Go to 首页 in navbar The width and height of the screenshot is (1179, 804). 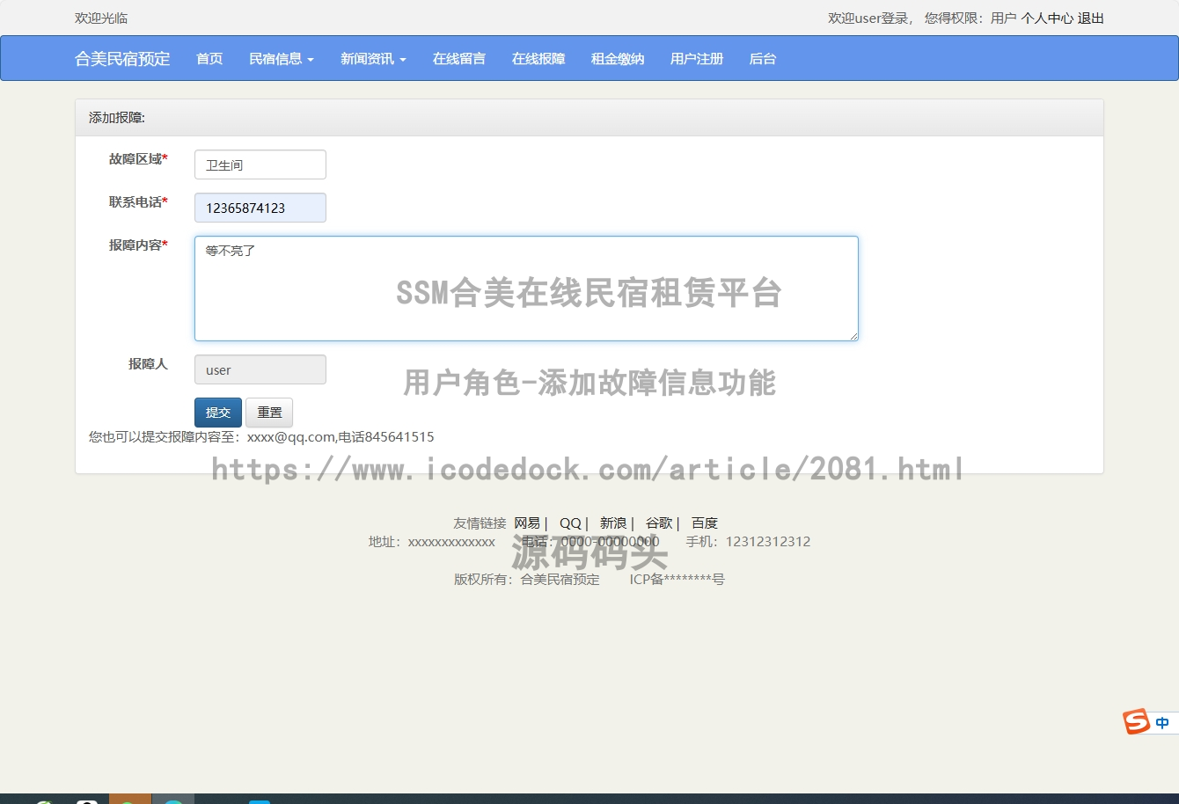coord(209,59)
